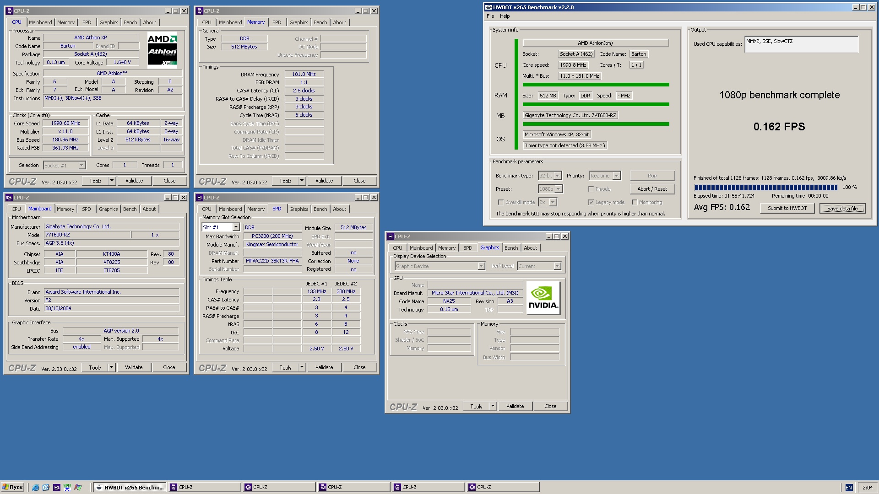879x494 pixels.
Task: Click the Used CPU capabilities text box
Action: 801,44
